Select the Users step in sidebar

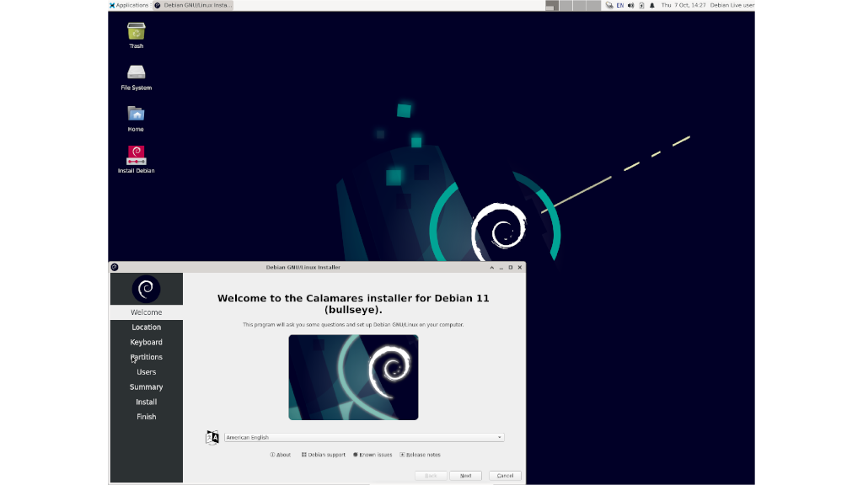click(147, 371)
